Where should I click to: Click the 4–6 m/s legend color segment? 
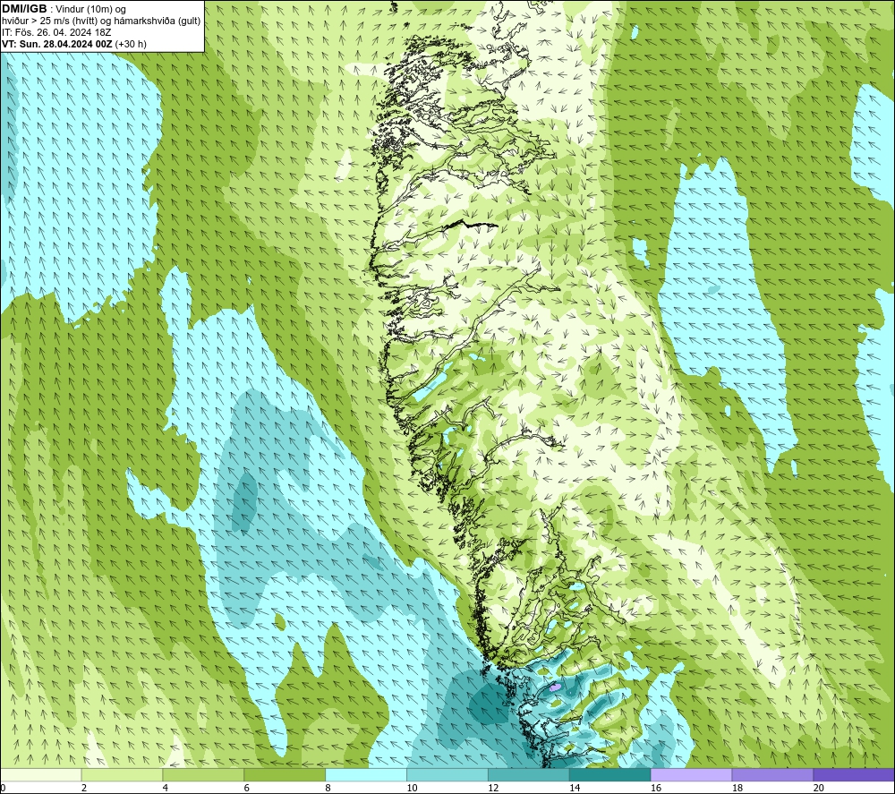(x=203, y=774)
